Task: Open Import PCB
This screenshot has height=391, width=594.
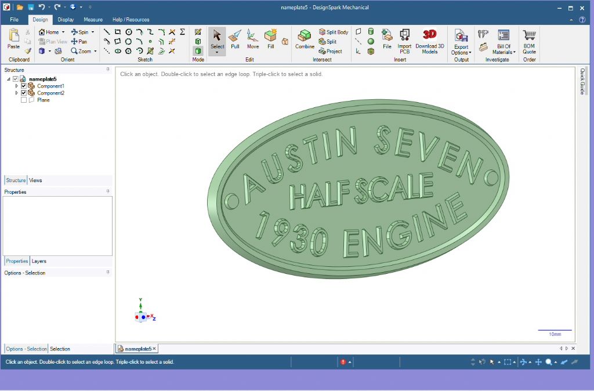Action: [404, 41]
